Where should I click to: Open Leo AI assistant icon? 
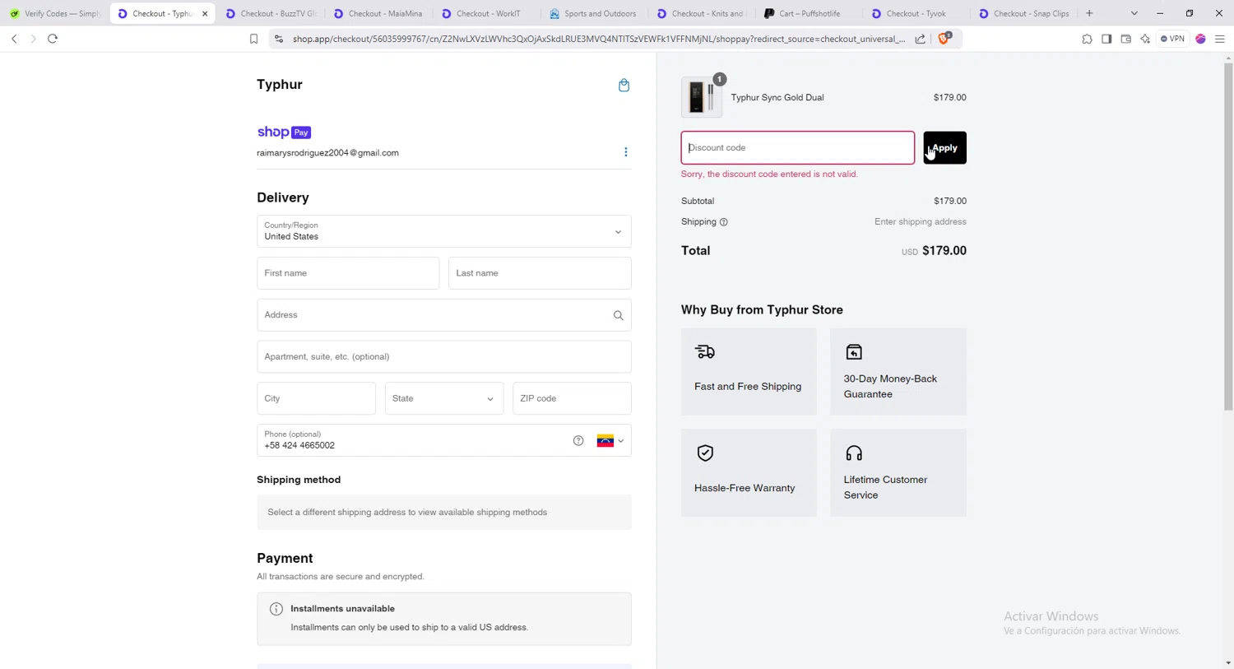[x=1145, y=39]
